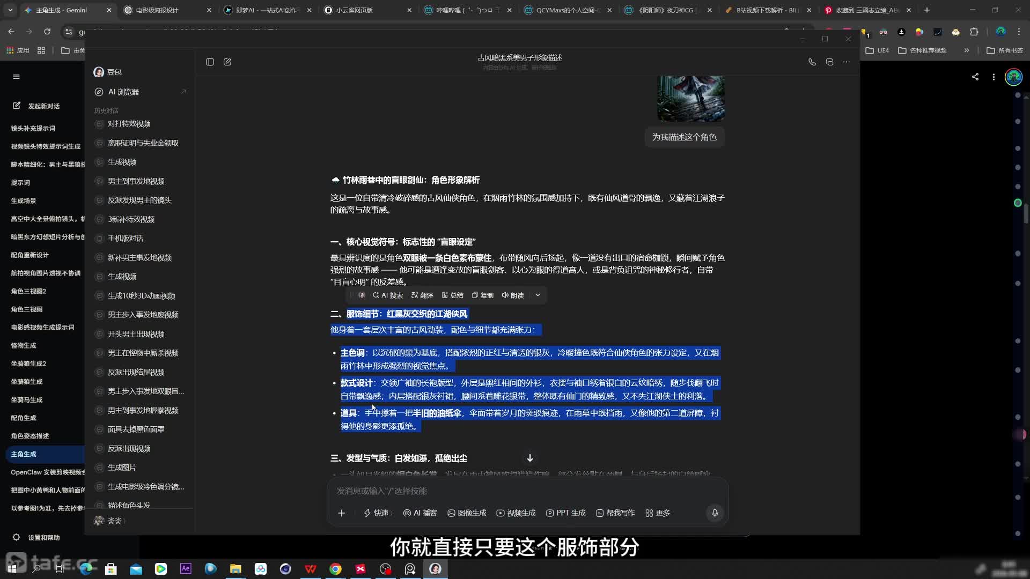Image resolution: width=1030 pixels, height=579 pixels.
Task: Open Gemini vertical three-dot menu
Action: (994, 77)
